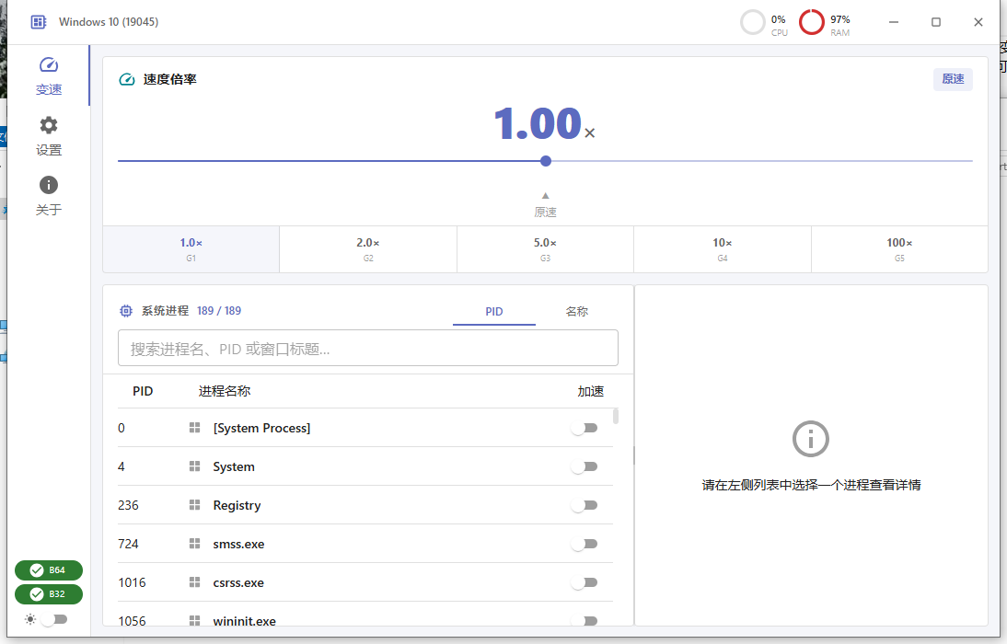The height and width of the screenshot is (644, 1007).
Task: Click the speedometer icon beside 速度倍率
Action: 127,80
